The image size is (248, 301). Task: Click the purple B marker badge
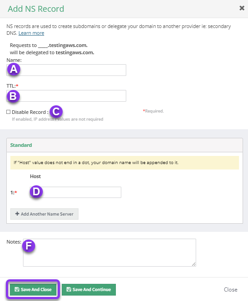click(x=13, y=96)
